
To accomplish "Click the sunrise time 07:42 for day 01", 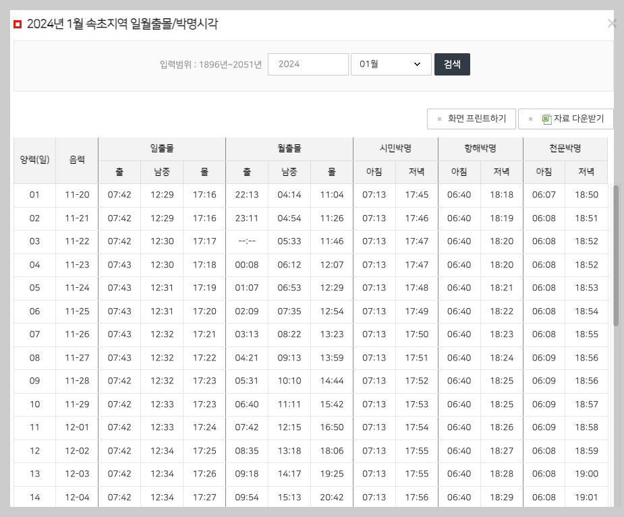I will coord(119,195).
